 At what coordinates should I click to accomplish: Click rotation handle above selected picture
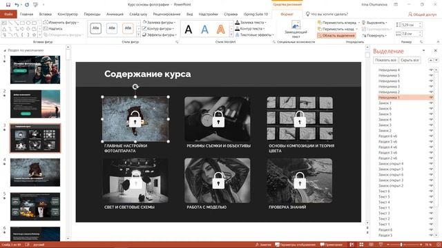tap(135, 87)
